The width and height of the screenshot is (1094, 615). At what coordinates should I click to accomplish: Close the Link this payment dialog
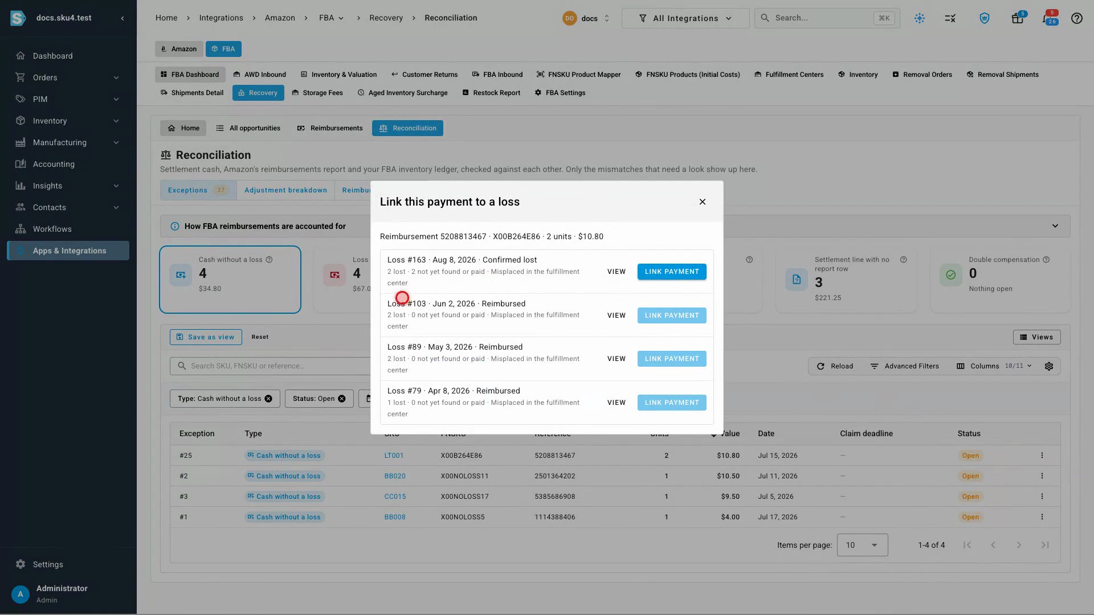point(703,202)
